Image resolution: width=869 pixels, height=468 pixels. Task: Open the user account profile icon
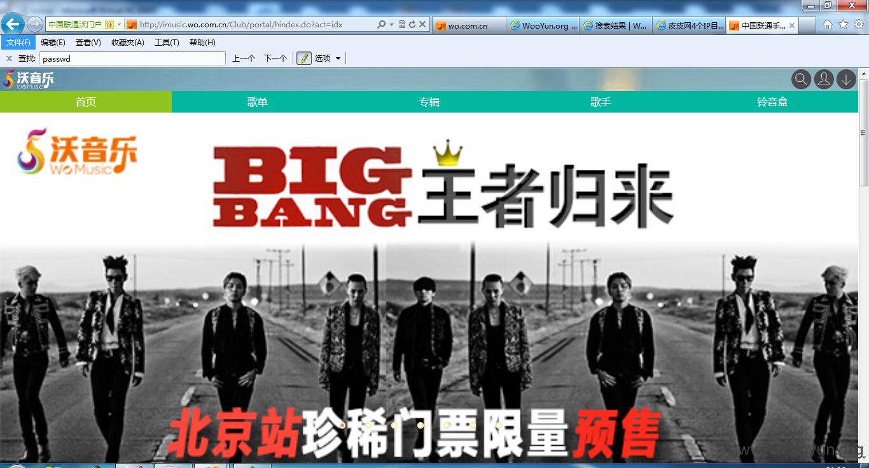[x=824, y=79]
